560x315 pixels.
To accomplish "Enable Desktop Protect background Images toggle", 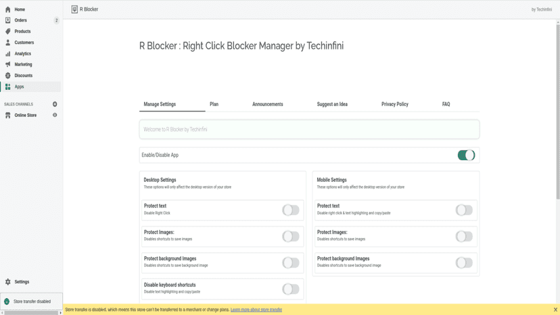I will 291,262.
